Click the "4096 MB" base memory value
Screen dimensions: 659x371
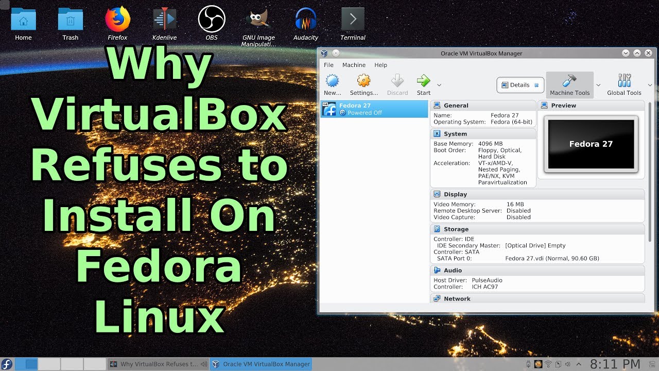490,144
